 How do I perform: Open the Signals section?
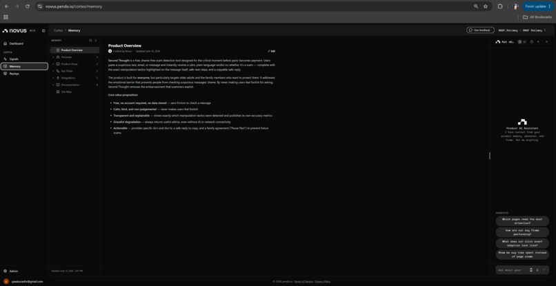click(x=14, y=59)
